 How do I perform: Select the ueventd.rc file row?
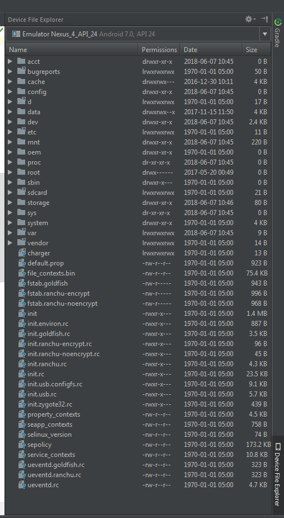[138, 486]
